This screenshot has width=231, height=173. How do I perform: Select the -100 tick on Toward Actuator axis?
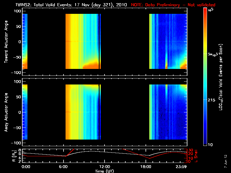click(16, 73)
